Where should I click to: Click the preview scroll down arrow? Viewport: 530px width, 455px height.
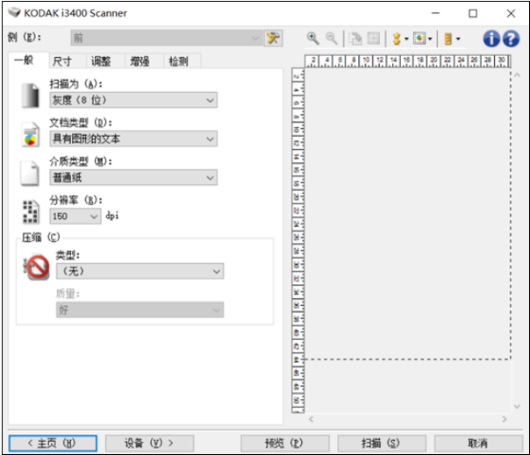tap(517, 407)
